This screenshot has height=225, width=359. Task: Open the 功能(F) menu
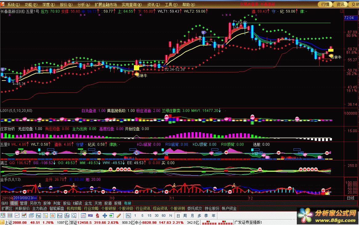pyautogui.click(x=31, y=5)
